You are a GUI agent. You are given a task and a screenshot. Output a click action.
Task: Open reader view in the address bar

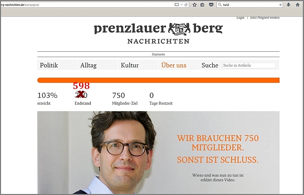[177, 5]
